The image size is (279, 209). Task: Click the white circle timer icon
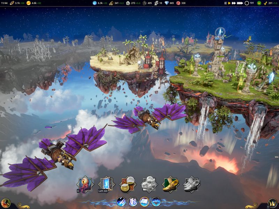coord(247,3)
